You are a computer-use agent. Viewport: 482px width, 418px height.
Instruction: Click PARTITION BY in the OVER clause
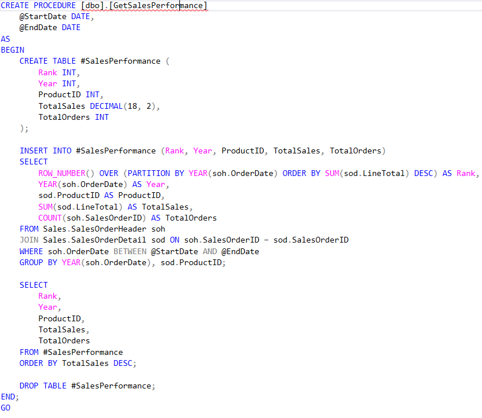(x=156, y=174)
